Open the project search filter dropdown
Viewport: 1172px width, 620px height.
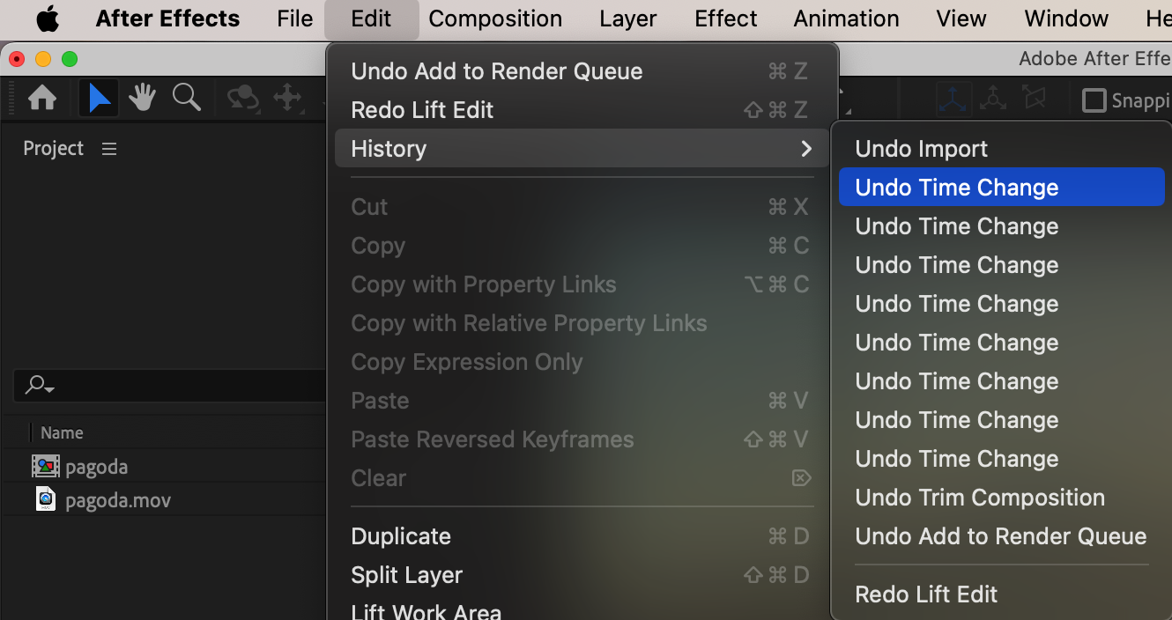point(40,385)
